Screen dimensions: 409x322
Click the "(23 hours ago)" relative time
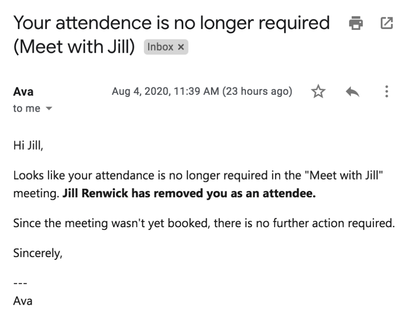257,91
